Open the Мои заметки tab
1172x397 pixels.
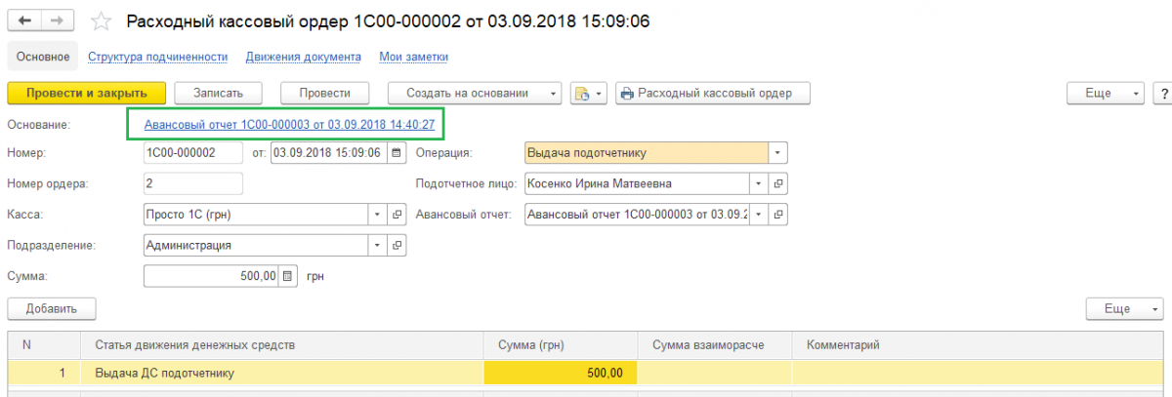414,58
